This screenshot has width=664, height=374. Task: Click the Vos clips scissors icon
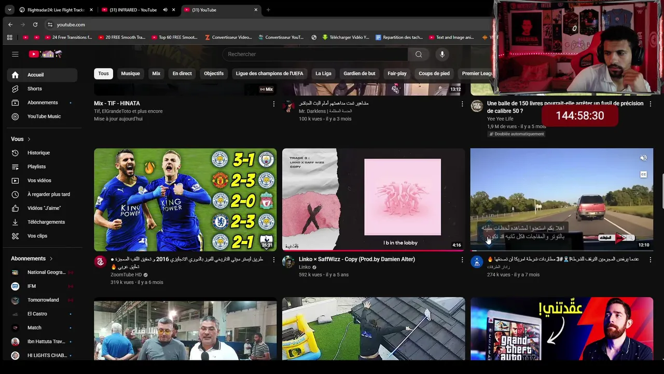pyautogui.click(x=15, y=236)
